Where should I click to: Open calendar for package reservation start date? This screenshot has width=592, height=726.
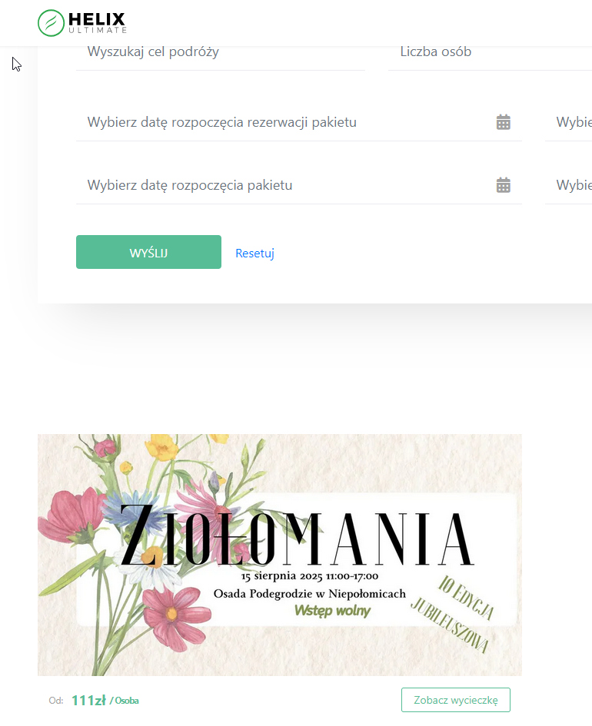point(504,122)
